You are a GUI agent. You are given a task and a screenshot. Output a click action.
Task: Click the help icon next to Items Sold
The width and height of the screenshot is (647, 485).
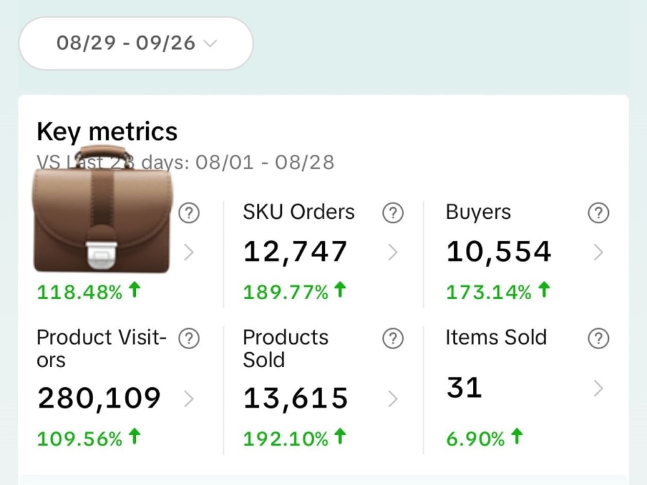click(x=598, y=339)
